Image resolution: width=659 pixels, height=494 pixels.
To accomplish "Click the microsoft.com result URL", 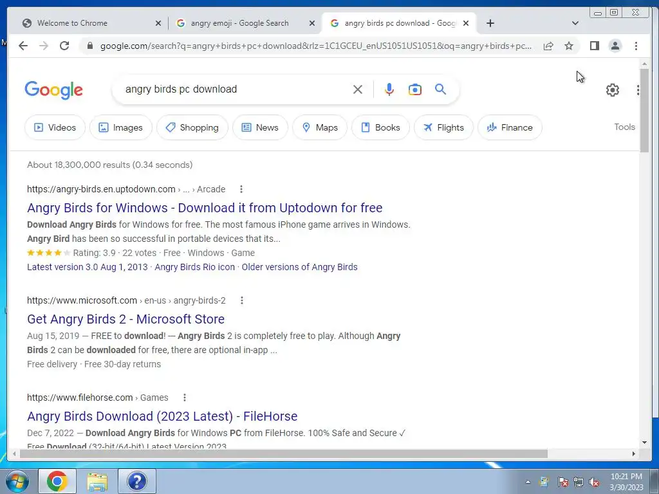I will click(x=126, y=300).
